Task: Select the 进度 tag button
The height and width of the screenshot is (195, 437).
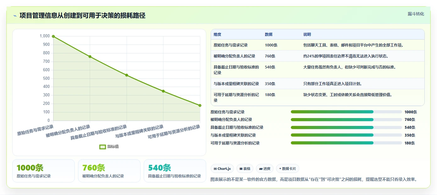Action: click(x=265, y=169)
